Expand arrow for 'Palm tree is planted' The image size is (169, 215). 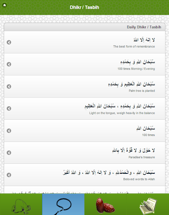coord(9,87)
